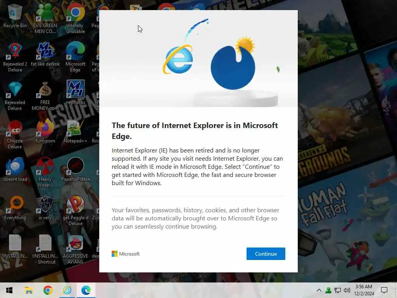The width and height of the screenshot is (397, 298).
Task: Select the Microsoft Edge desktop shortcut
Action: coord(76,57)
